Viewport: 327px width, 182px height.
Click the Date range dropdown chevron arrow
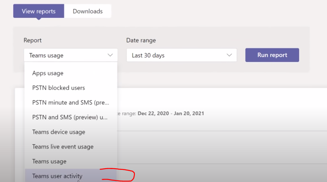(x=229, y=55)
